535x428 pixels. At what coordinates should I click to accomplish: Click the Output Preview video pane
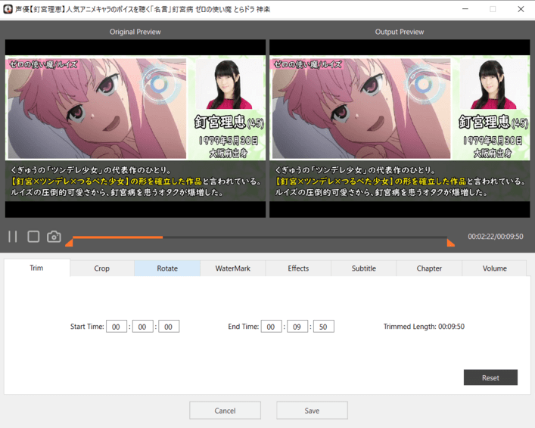tap(400, 129)
